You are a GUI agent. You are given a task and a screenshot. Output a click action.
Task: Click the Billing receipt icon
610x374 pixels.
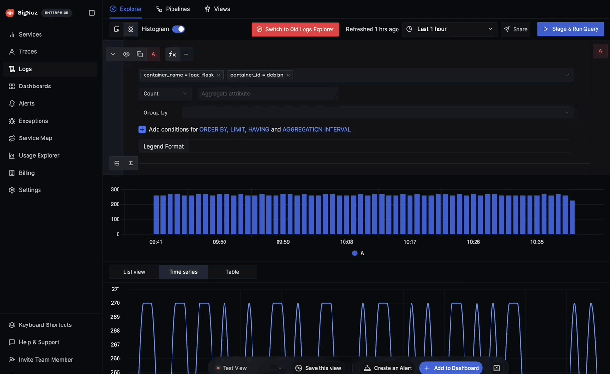pyautogui.click(x=12, y=173)
